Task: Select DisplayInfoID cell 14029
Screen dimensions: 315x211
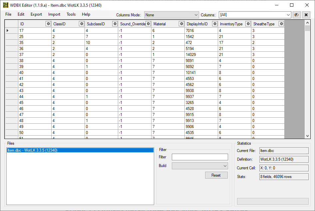Action: click(201, 55)
